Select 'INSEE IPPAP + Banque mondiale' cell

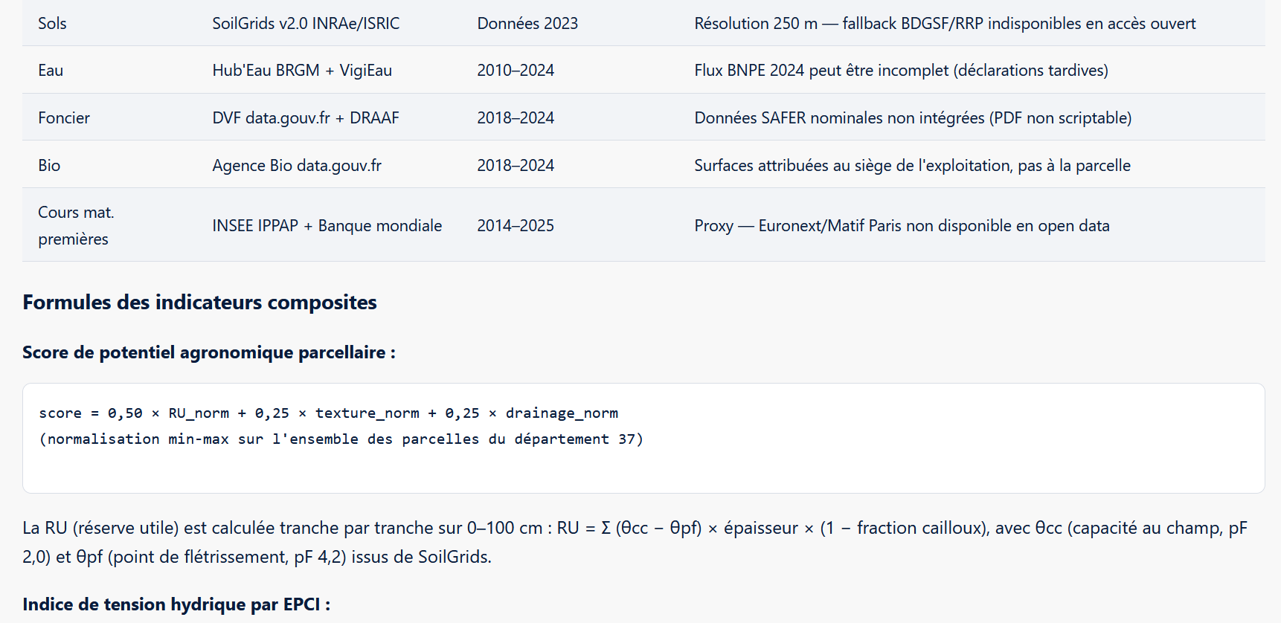pyautogui.click(x=327, y=225)
